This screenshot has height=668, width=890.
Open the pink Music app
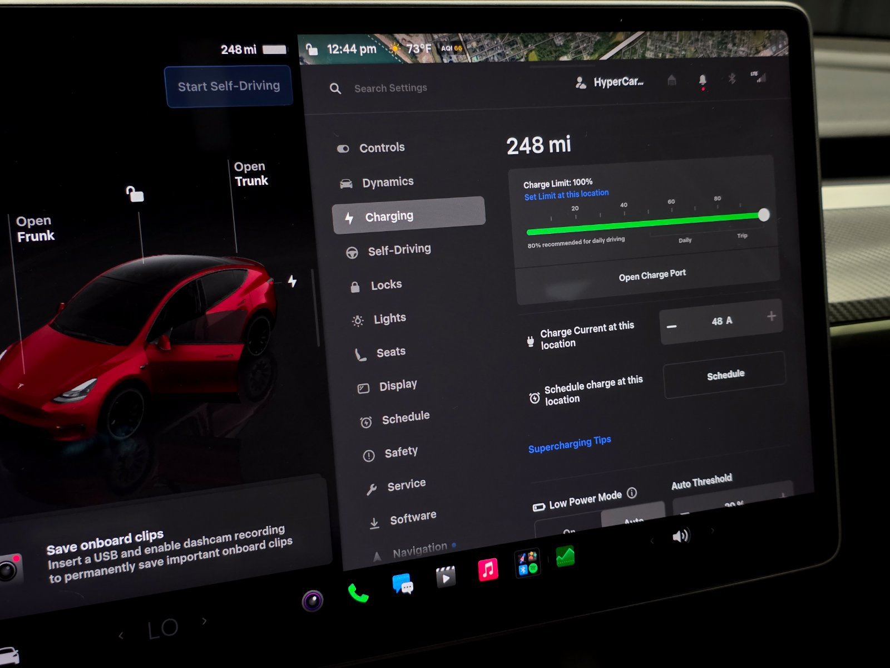(488, 569)
